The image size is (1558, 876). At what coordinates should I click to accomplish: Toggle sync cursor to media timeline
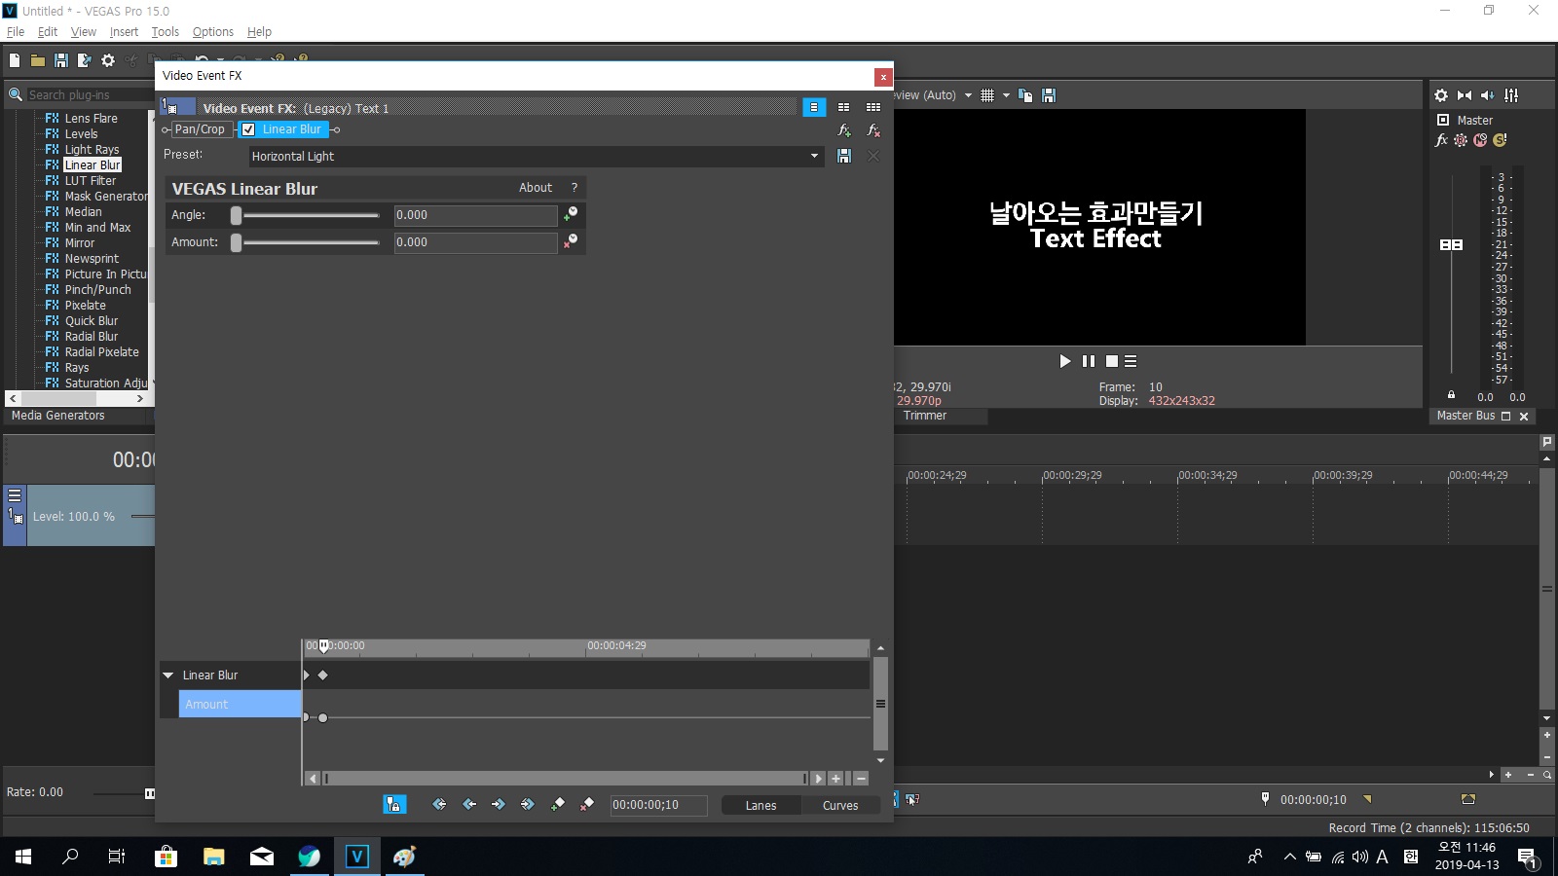click(x=394, y=804)
